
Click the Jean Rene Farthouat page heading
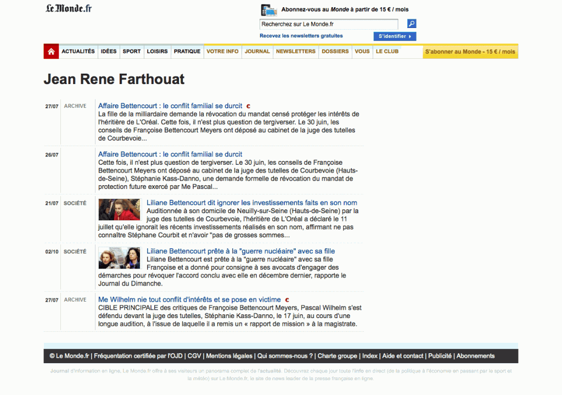coord(114,79)
